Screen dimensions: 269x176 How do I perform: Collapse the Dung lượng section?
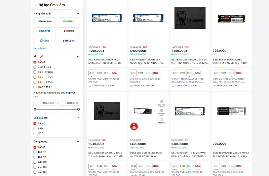click(78, 141)
